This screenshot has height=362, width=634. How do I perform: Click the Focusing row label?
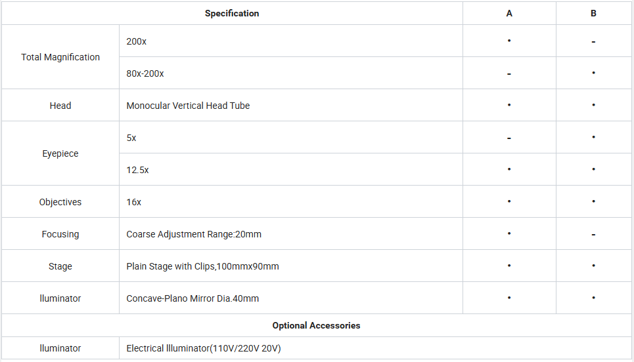60,234
